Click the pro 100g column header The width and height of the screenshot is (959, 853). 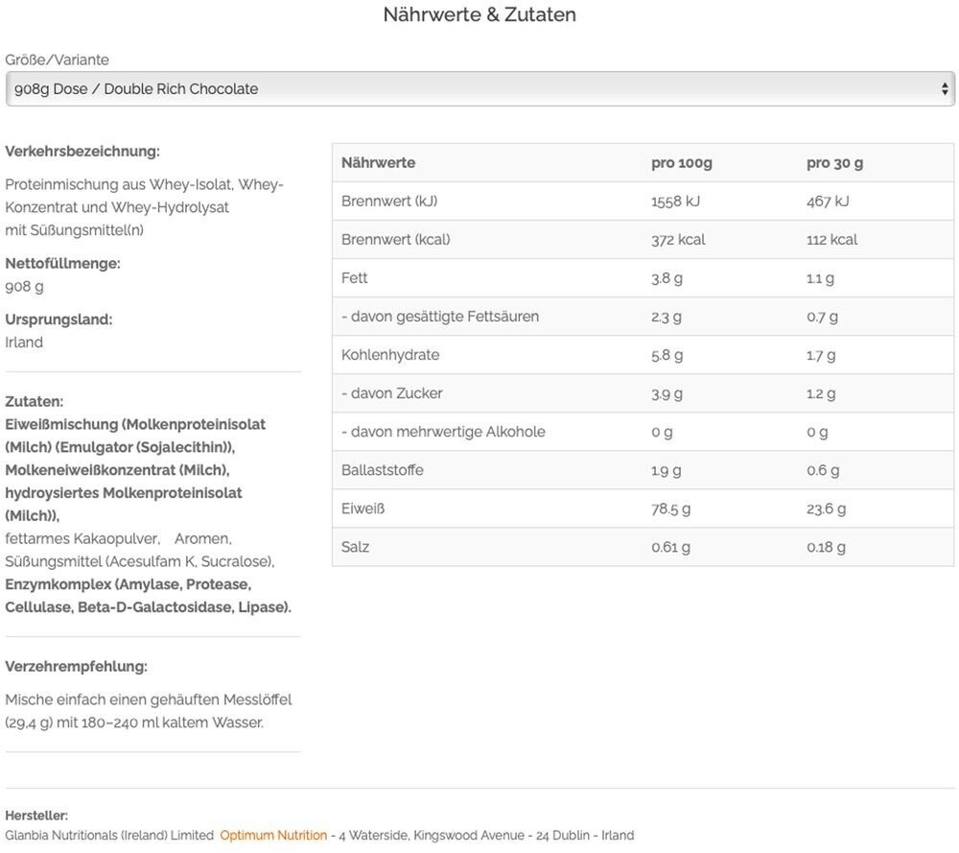click(681, 163)
